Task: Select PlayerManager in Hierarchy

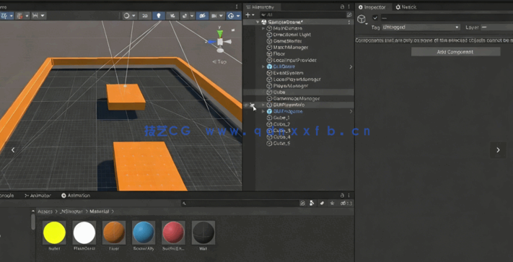Action: pyautogui.click(x=290, y=86)
